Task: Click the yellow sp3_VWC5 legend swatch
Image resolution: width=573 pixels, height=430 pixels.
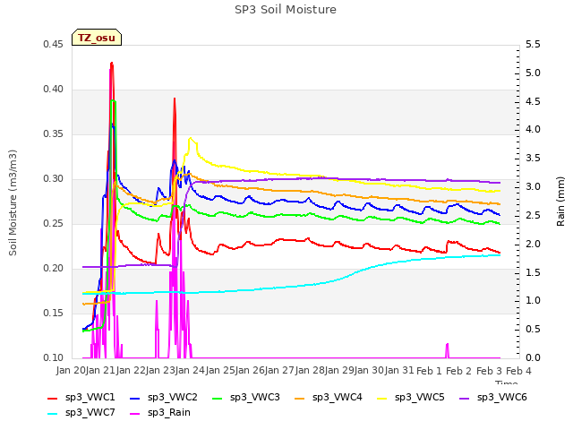Action: coord(382,398)
